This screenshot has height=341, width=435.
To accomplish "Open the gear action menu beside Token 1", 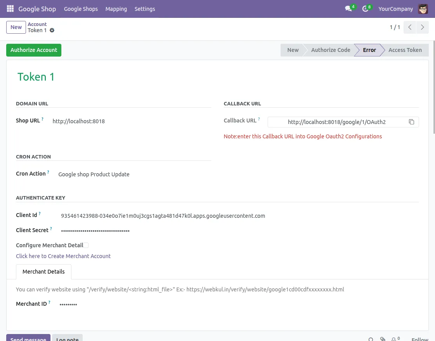I will pyautogui.click(x=52, y=30).
